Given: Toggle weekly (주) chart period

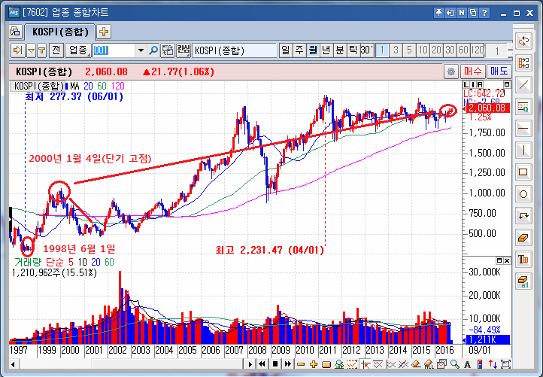Looking at the screenshot, I should 299,50.
